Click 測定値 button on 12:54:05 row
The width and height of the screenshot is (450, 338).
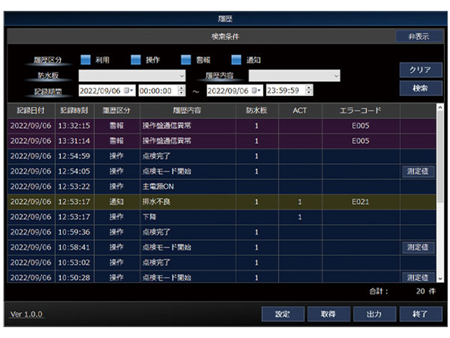point(417,172)
